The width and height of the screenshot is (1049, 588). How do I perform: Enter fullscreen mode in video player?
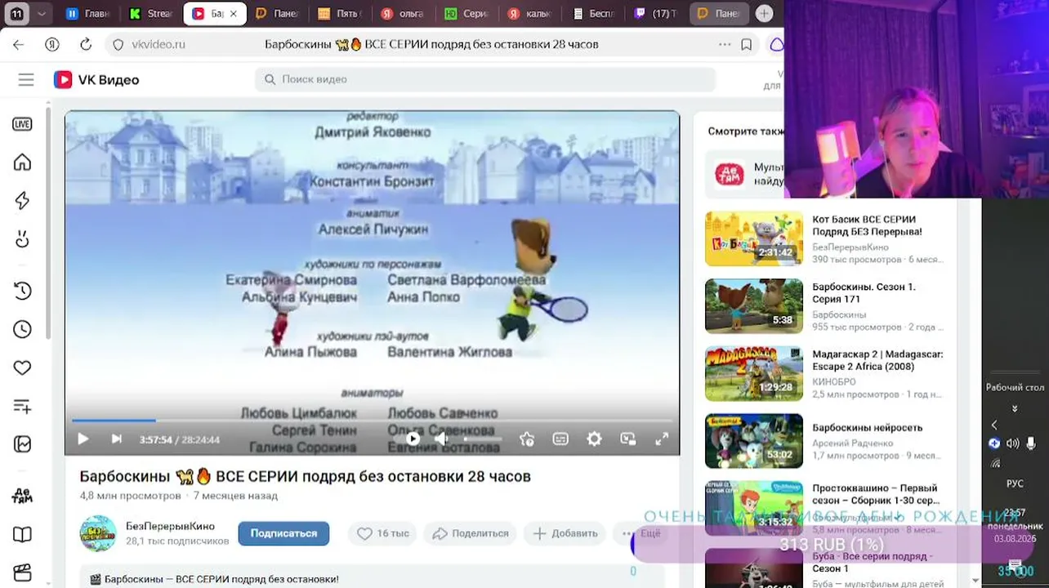coord(662,439)
